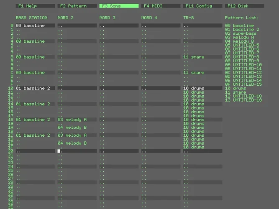Pick '09 UNTITLED-9' in Pattern List
The width and height of the screenshot is (279, 209).
pyautogui.click(x=242, y=61)
